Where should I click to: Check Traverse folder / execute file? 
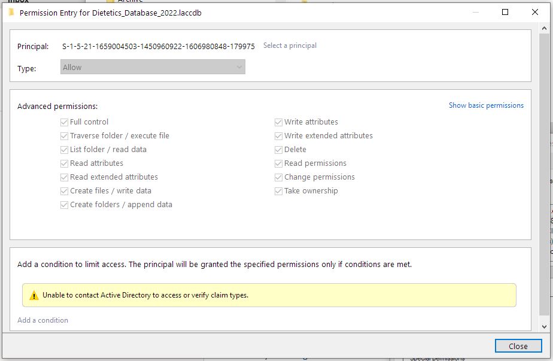point(63,135)
